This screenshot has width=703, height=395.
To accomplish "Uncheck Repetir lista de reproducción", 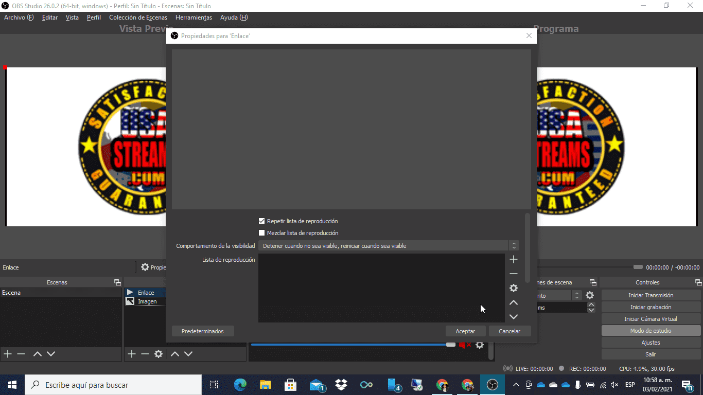I will [x=261, y=221].
